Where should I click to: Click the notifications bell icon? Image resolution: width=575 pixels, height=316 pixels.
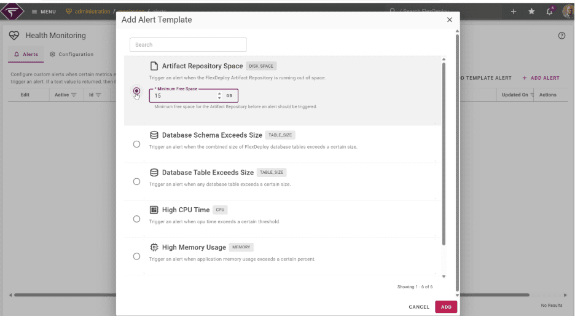(549, 12)
